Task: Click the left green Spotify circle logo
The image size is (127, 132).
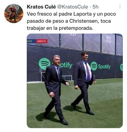Action: 44,64
